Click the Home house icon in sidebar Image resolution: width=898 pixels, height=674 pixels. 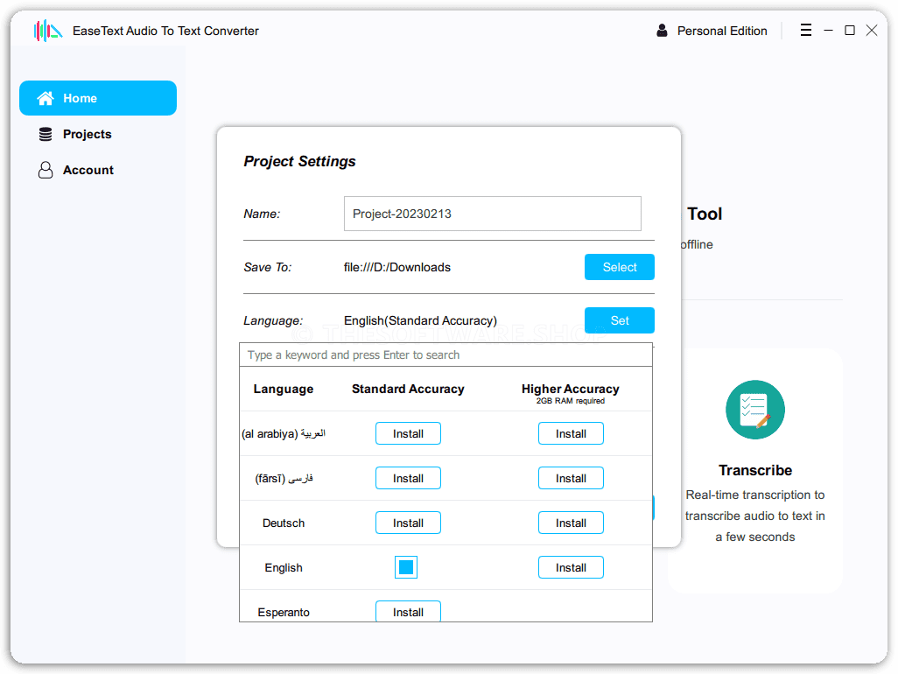[x=46, y=98]
